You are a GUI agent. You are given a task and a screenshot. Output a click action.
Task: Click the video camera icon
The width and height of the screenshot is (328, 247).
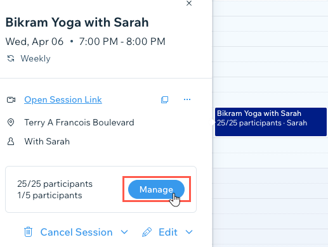pos(11,99)
